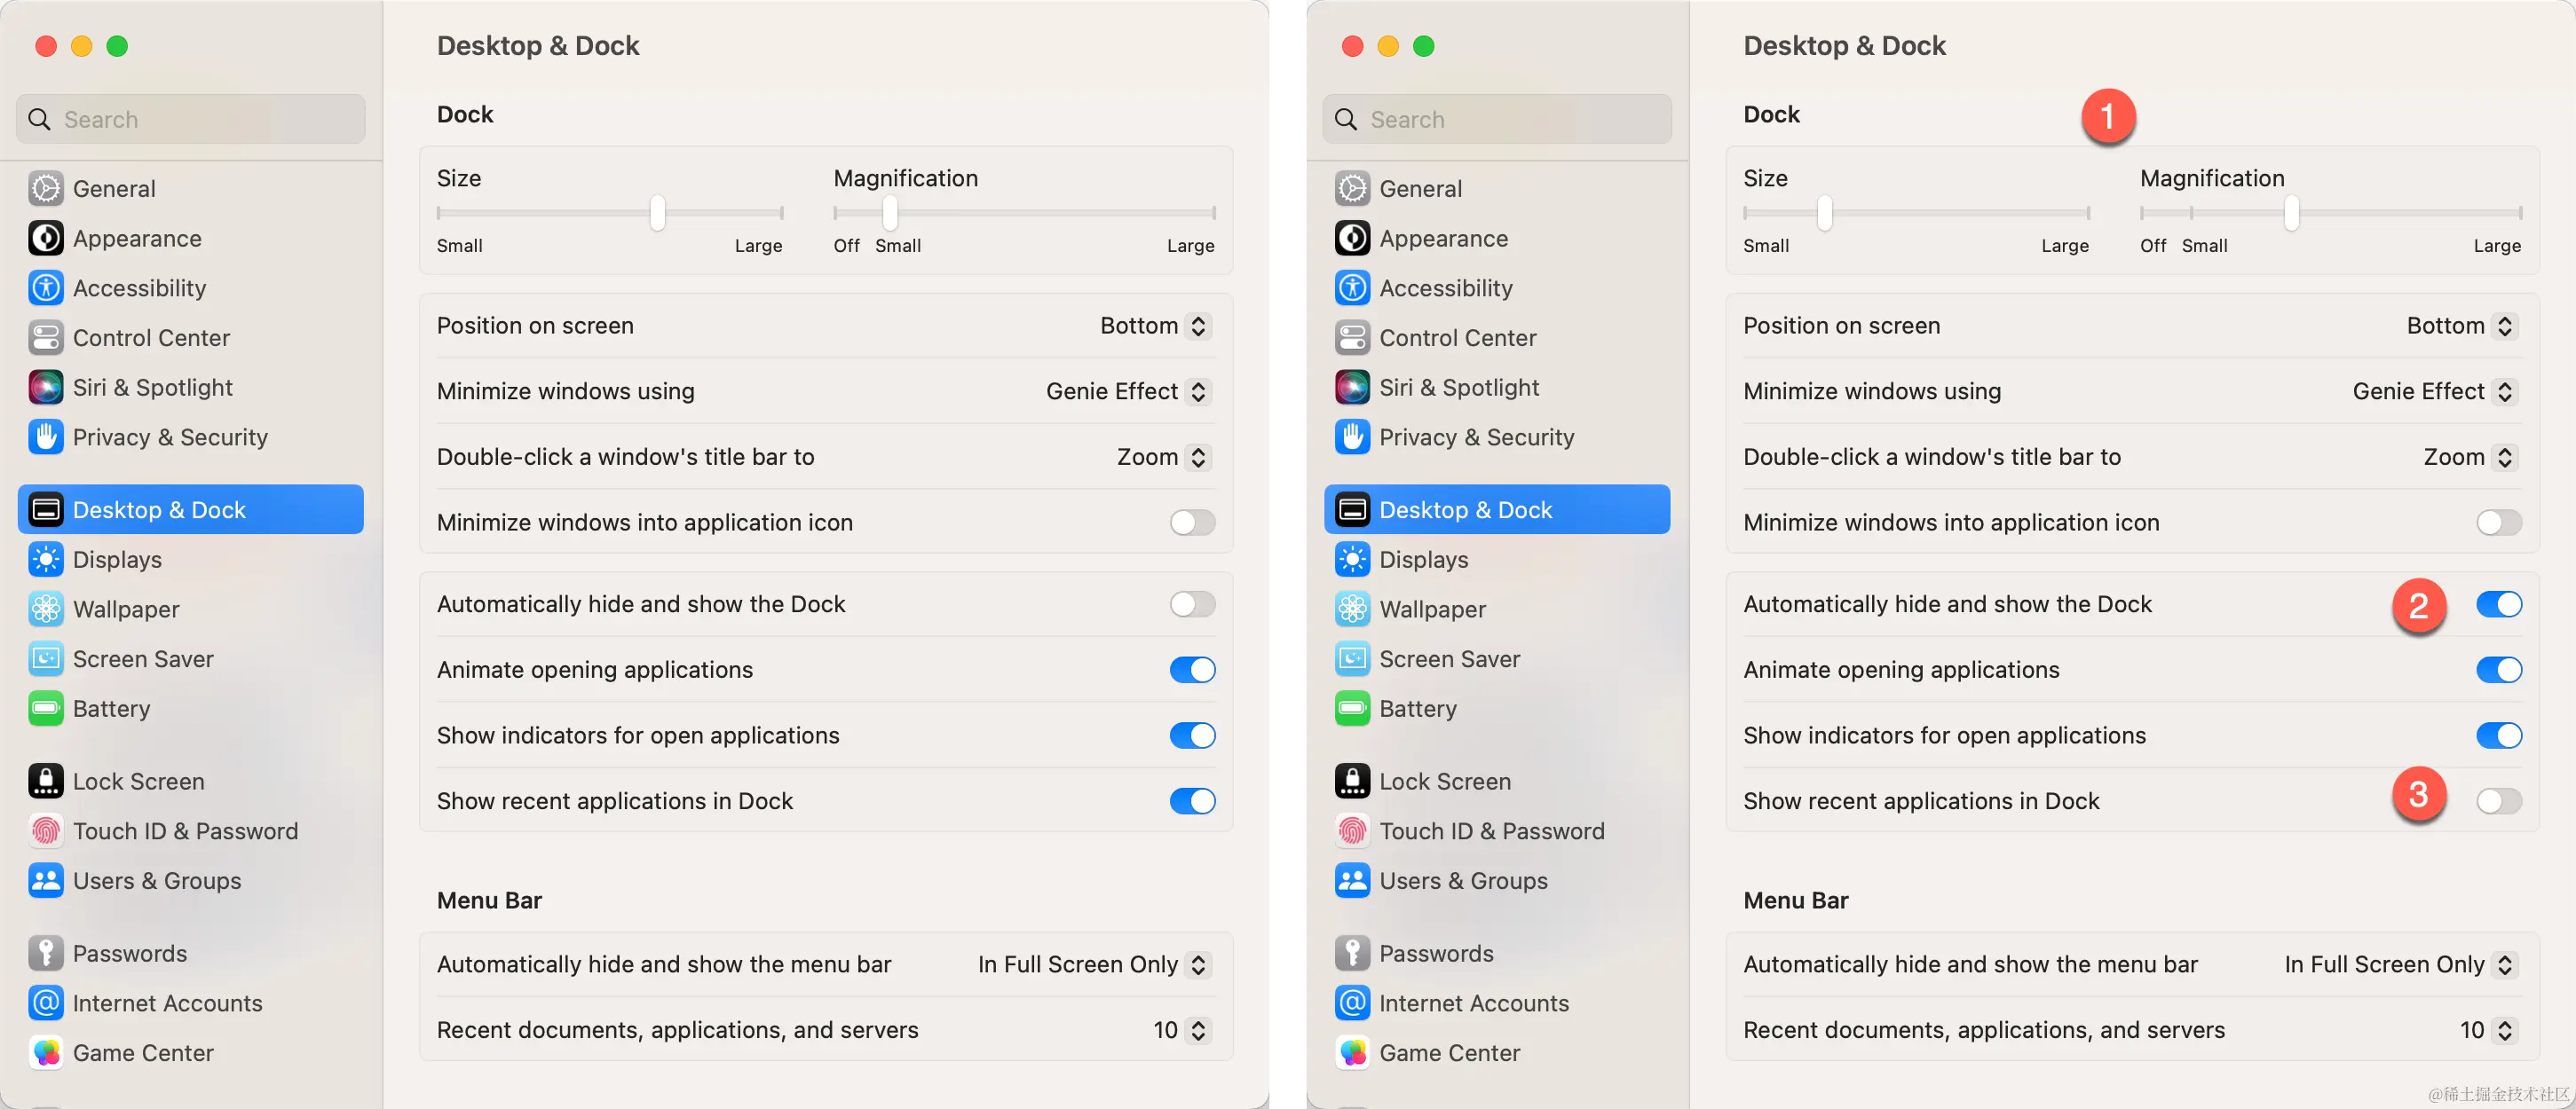This screenshot has width=2576, height=1109.
Task: Open Accessibility icon in right window sidebar
Action: point(1352,287)
